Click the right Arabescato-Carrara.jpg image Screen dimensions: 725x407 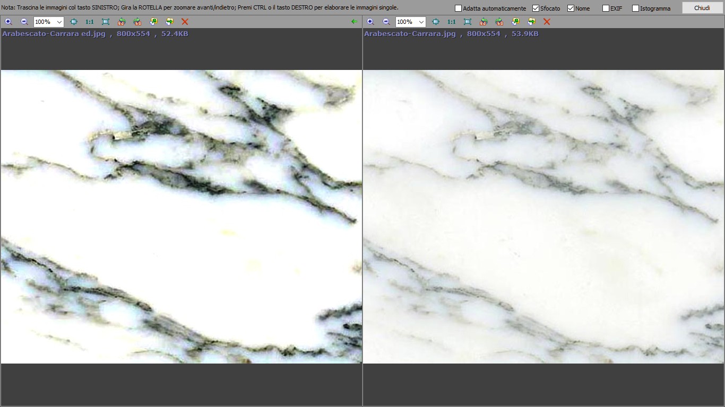(x=543, y=217)
